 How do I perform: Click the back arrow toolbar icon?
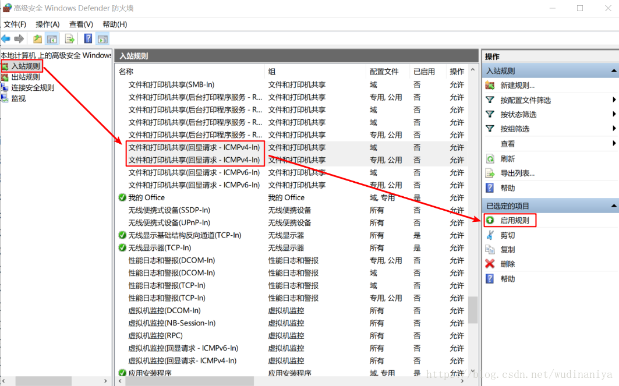coord(6,38)
